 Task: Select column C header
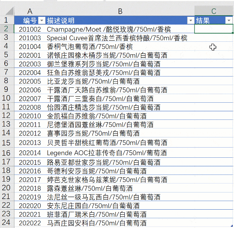(214, 11)
